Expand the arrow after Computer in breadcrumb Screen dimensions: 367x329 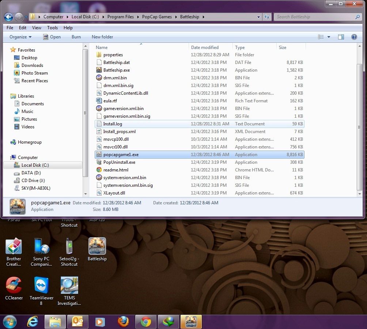[x=67, y=17]
